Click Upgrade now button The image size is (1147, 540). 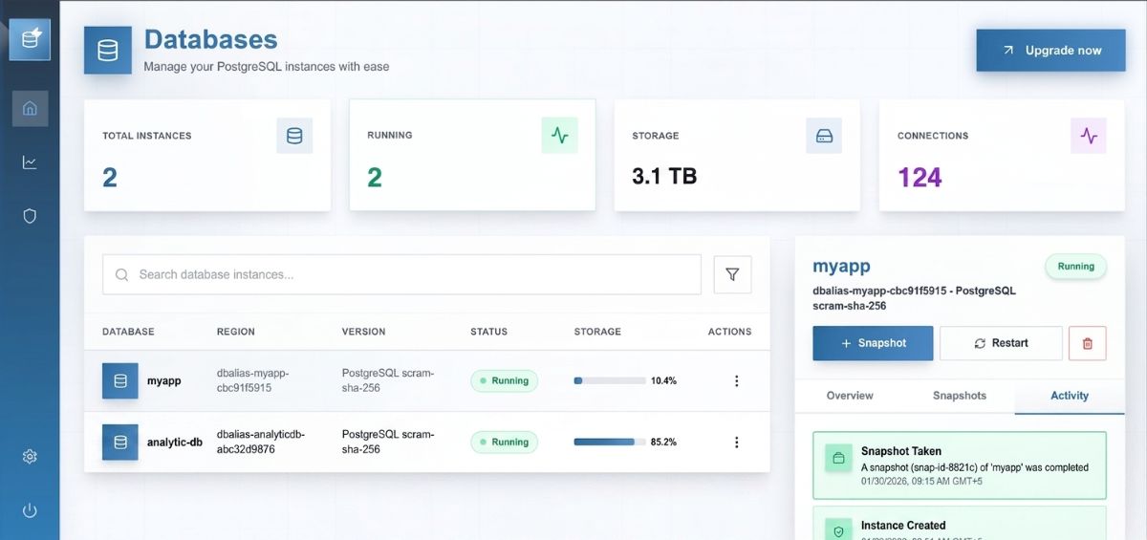point(1050,50)
